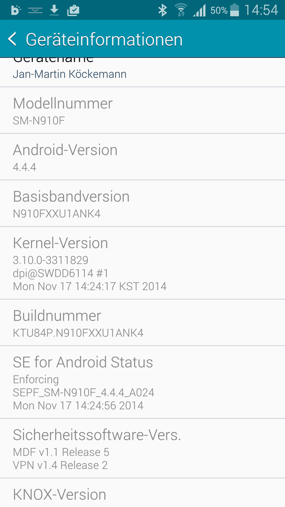Tap the Buildnummer KTU84P row
The height and width of the screenshot is (507, 285).
pyautogui.click(x=142, y=323)
